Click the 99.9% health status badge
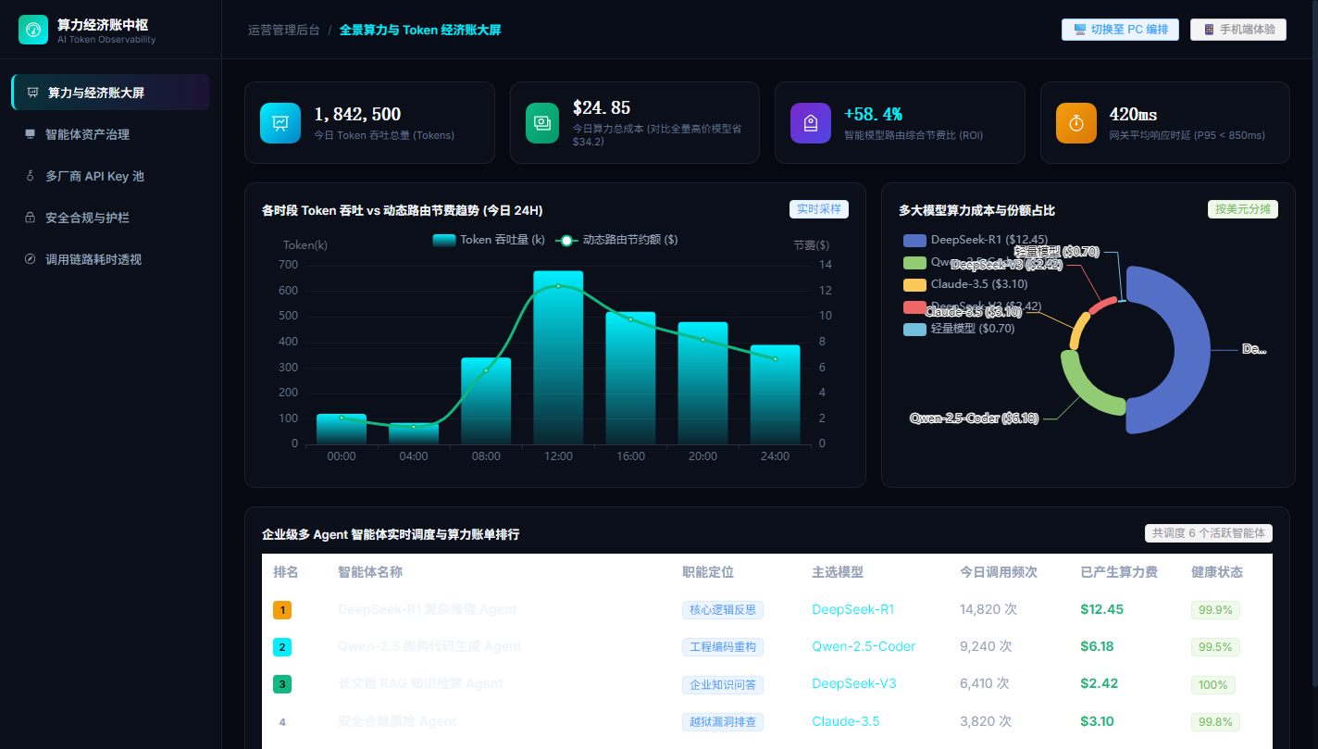The width and height of the screenshot is (1318, 749). (1215, 610)
